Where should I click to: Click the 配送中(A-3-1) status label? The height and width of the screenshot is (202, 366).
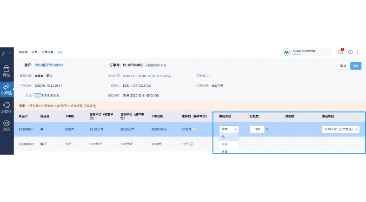tap(156, 65)
